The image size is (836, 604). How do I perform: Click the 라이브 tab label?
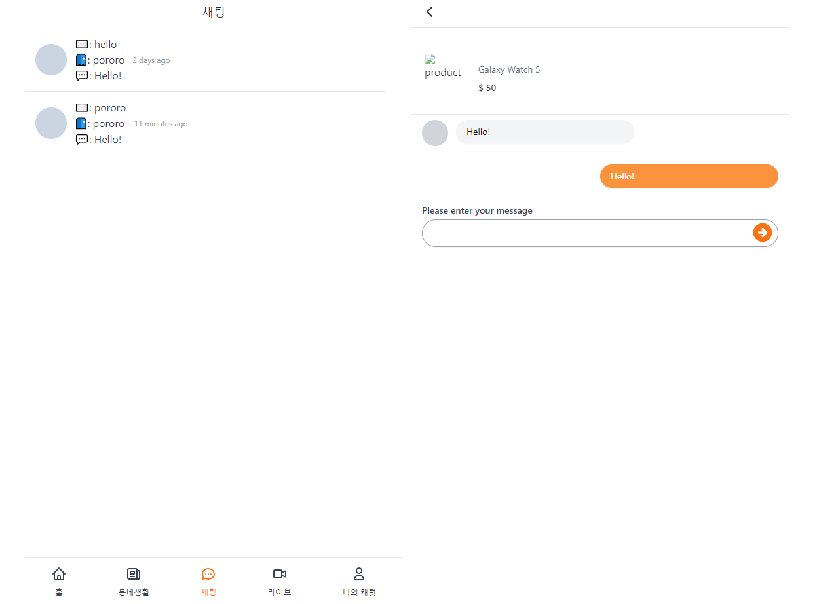pos(280,592)
